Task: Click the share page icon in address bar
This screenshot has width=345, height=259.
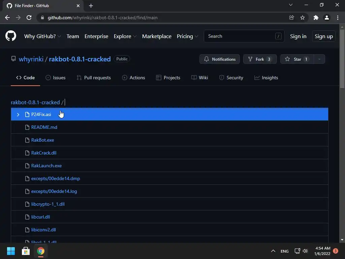Action: pyautogui.click(x=291, y=18)
